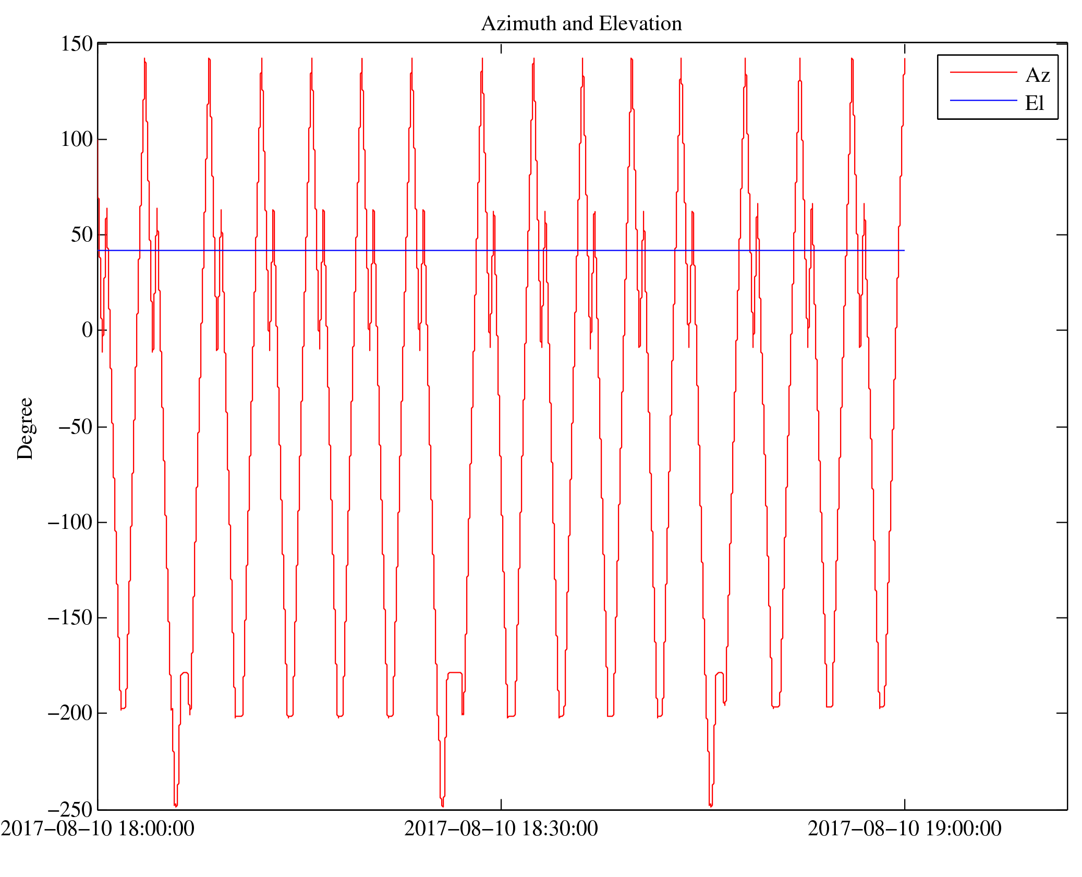The width and height of the screenshot is (1082, 877).
Task: Click the y-axis tick label '50'
Action: [82, 234]
